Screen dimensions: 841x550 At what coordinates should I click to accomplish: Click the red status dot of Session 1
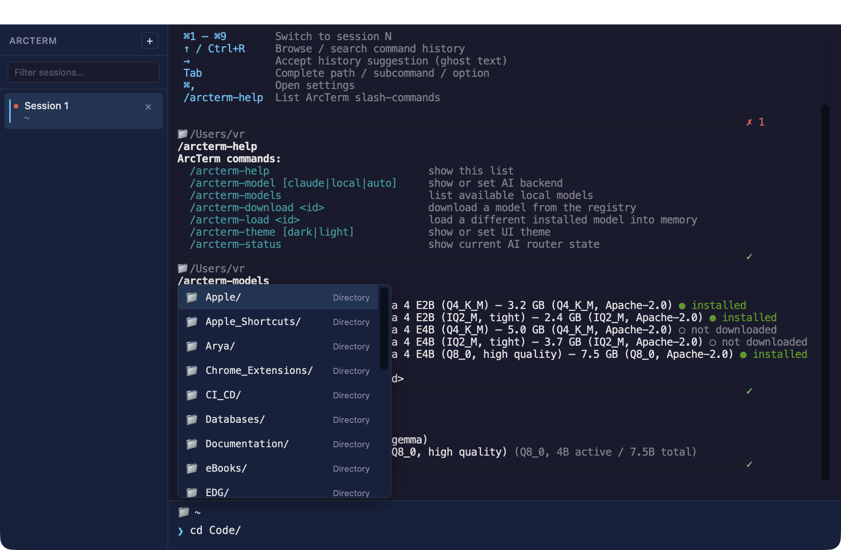(x=16, y=106)
